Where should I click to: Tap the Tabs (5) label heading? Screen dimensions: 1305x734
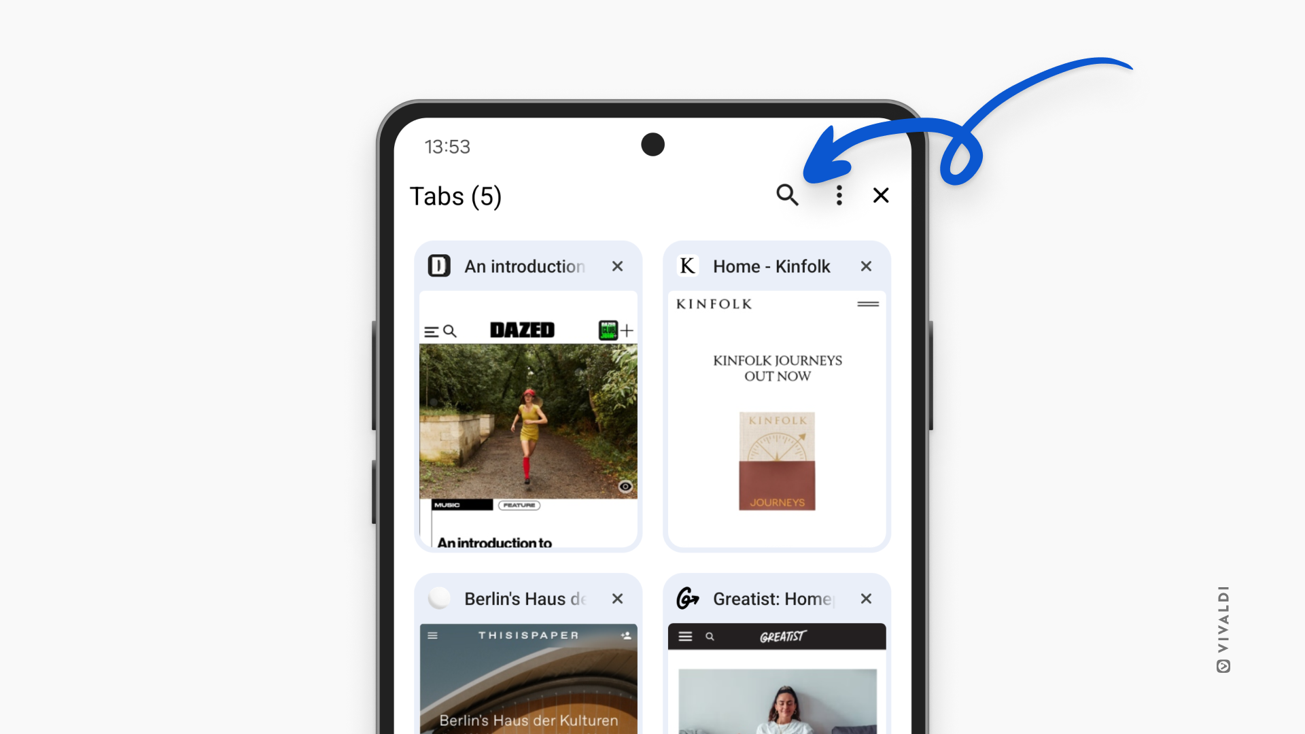456,195
